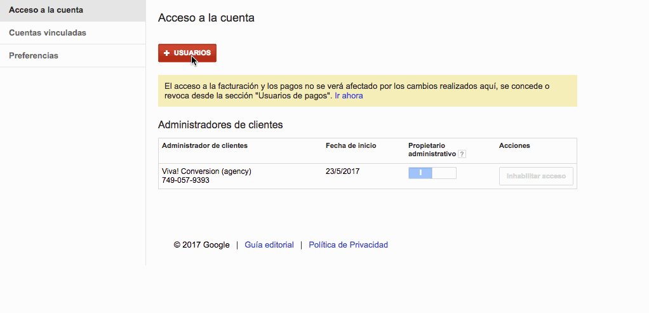Click the Fecha de inicio column header
This screenshot has width=649, height=313.
coord(351,146)
